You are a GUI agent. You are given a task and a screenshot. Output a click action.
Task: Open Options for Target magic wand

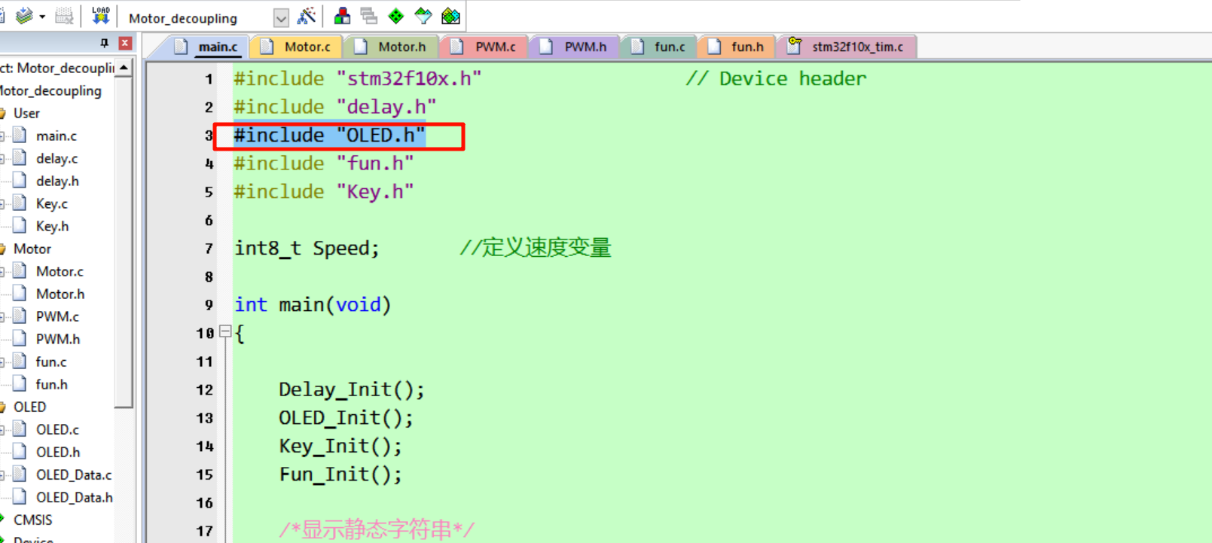pyautogui.click(x=307, y=16)
